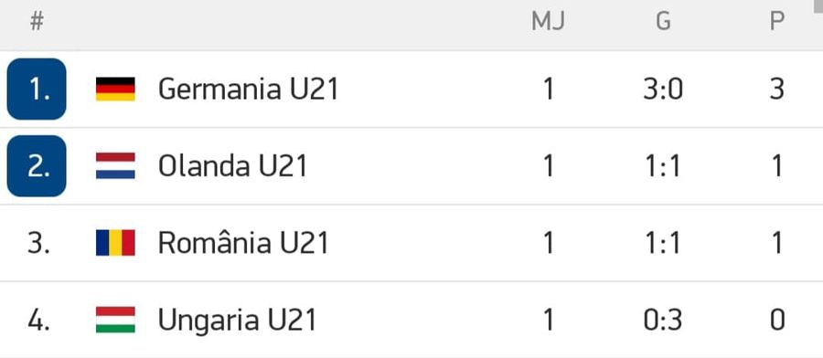Open Germania U21 team page
The height and width of the screenshot is (358, 823).
coord(248,89)
